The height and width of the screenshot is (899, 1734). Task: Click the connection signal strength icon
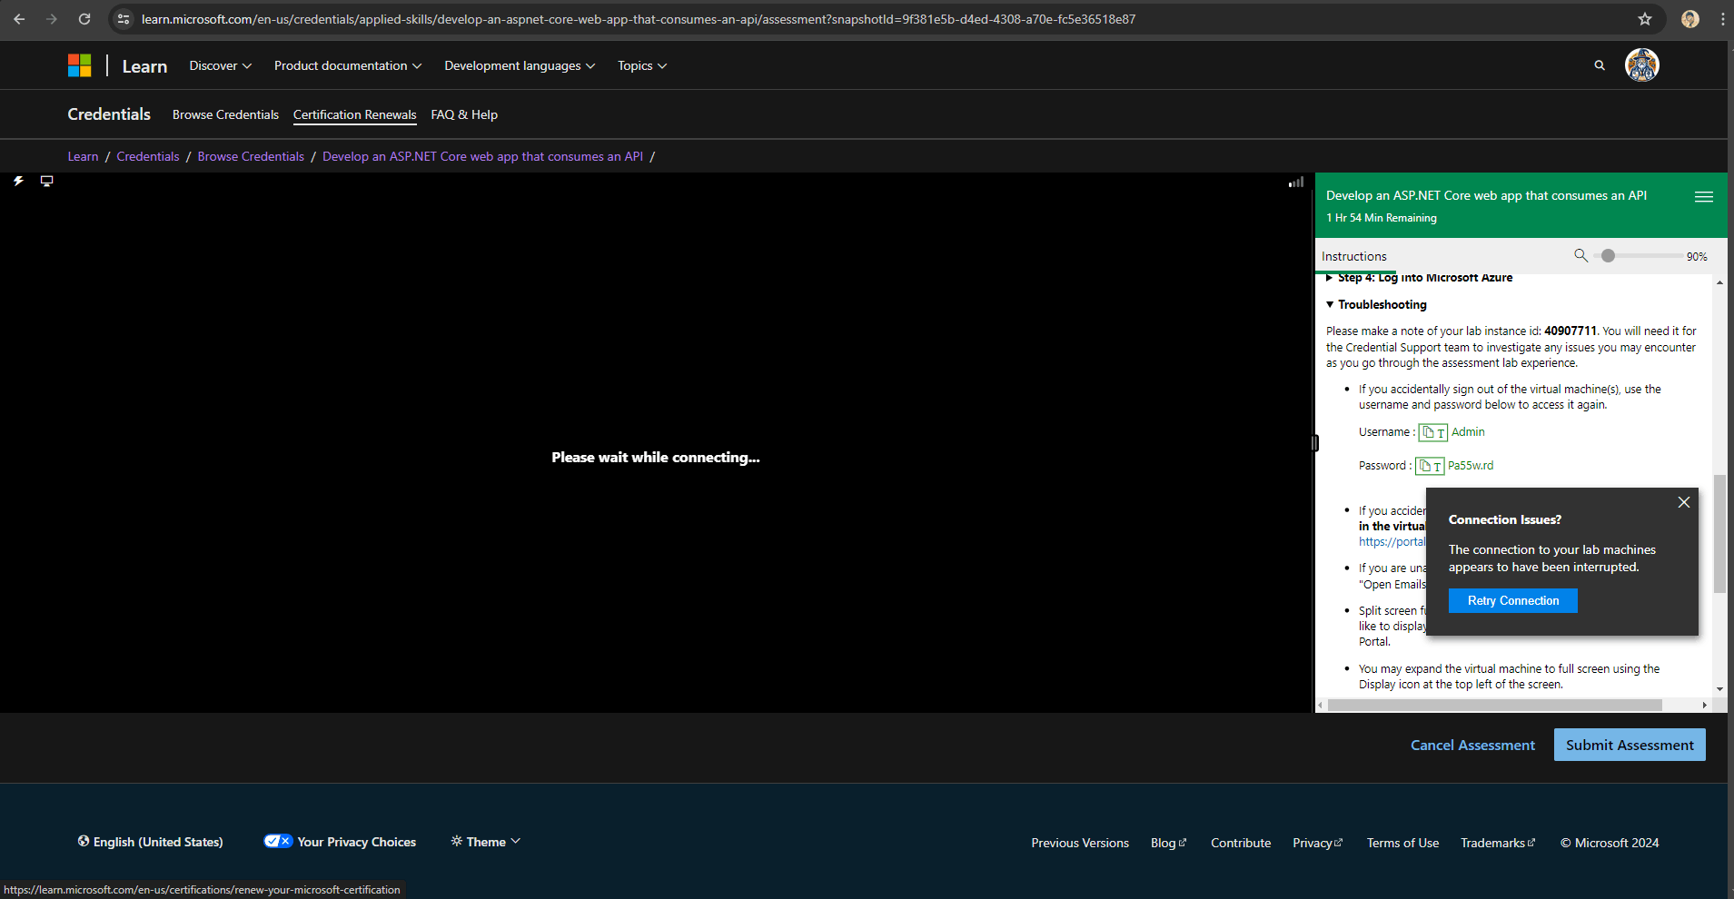coord(1296,183)
